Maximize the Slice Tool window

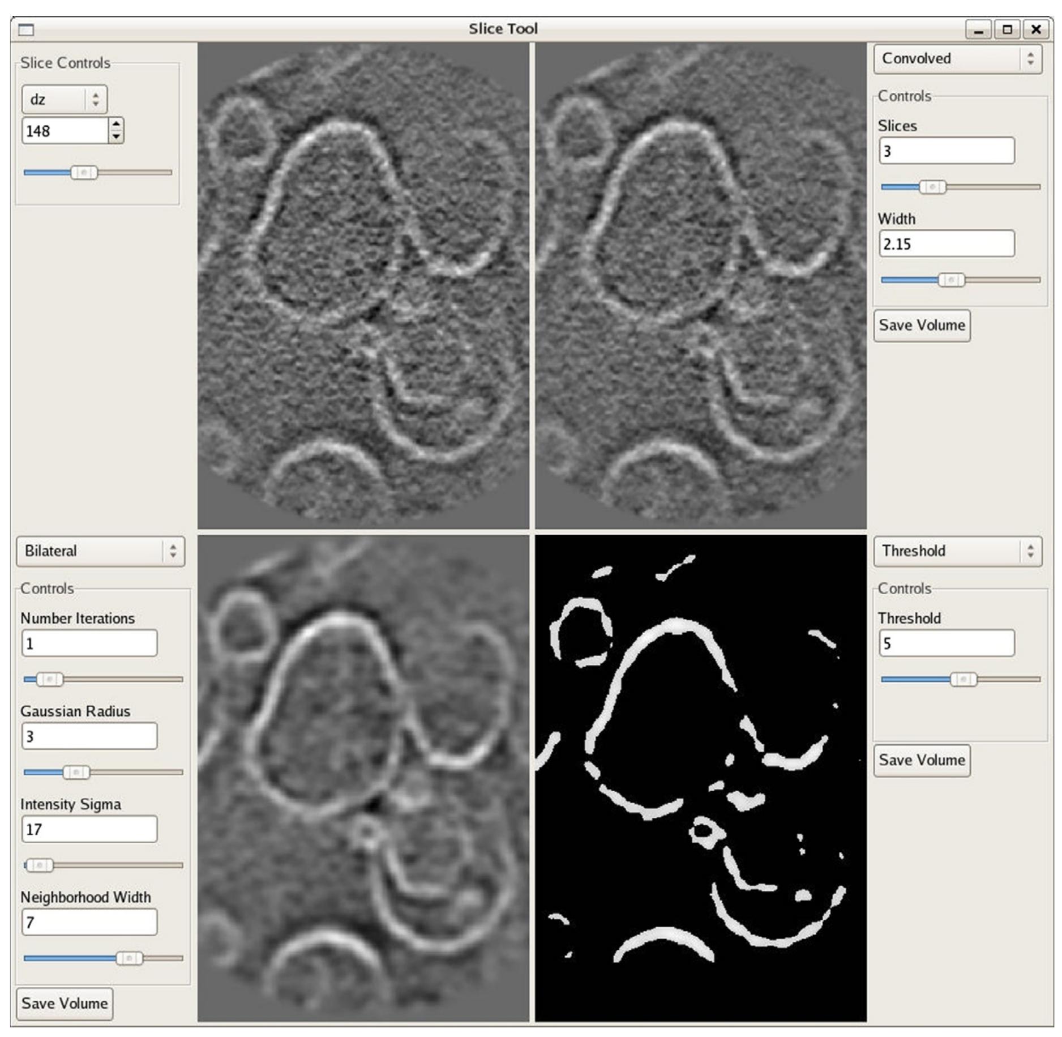pyautogui.click(x=1007, y=29)
